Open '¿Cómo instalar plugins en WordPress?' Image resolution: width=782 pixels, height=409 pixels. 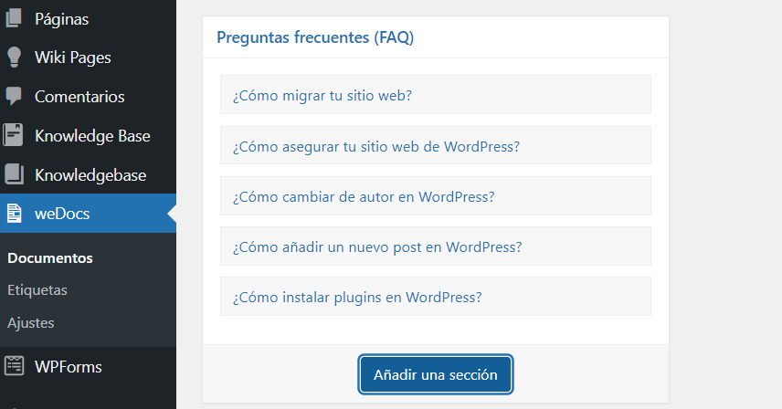pos(436,297)
